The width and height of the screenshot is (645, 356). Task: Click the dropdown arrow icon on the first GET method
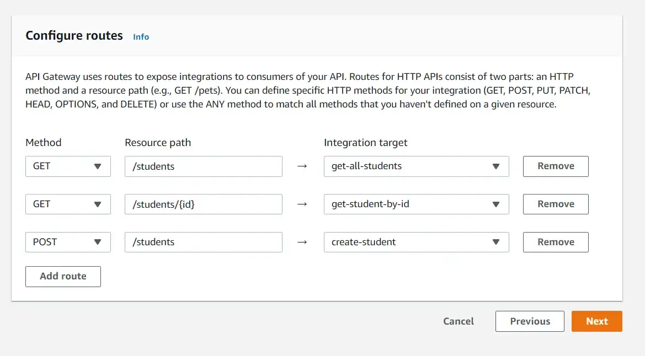99,166
